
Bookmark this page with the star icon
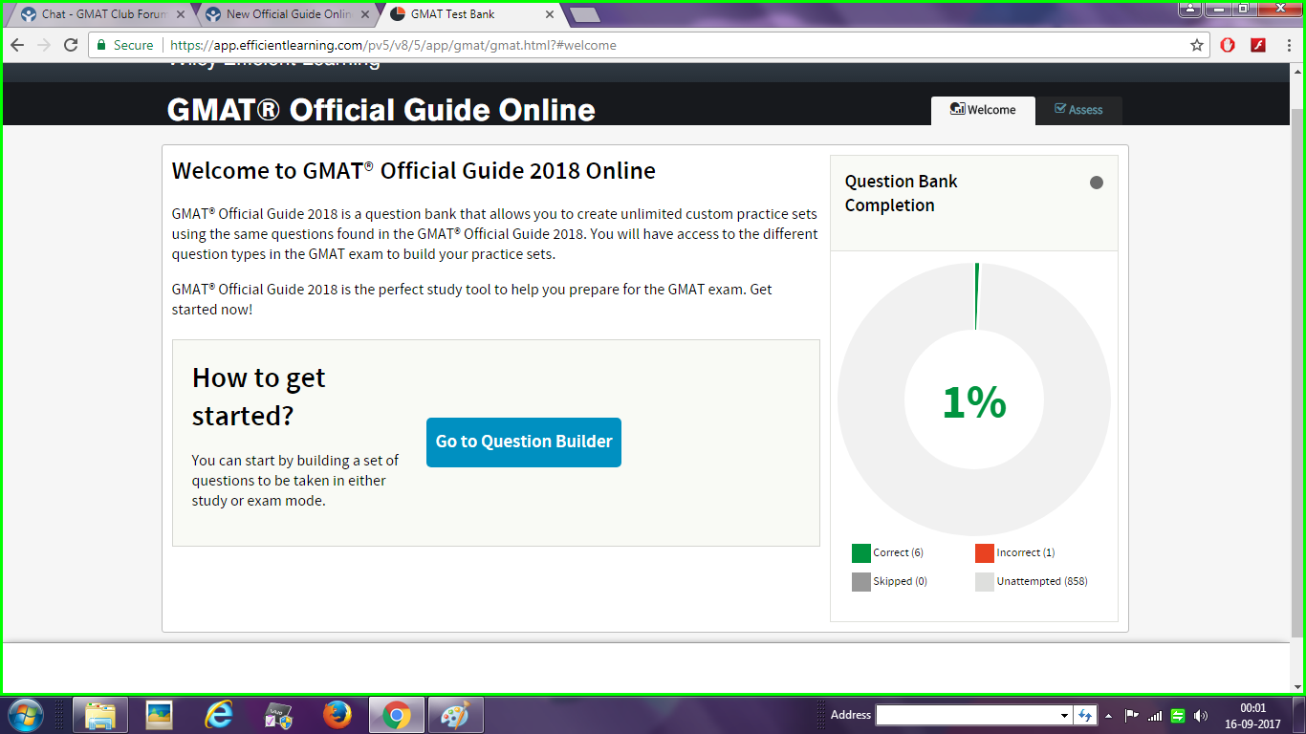[1196, 45]
